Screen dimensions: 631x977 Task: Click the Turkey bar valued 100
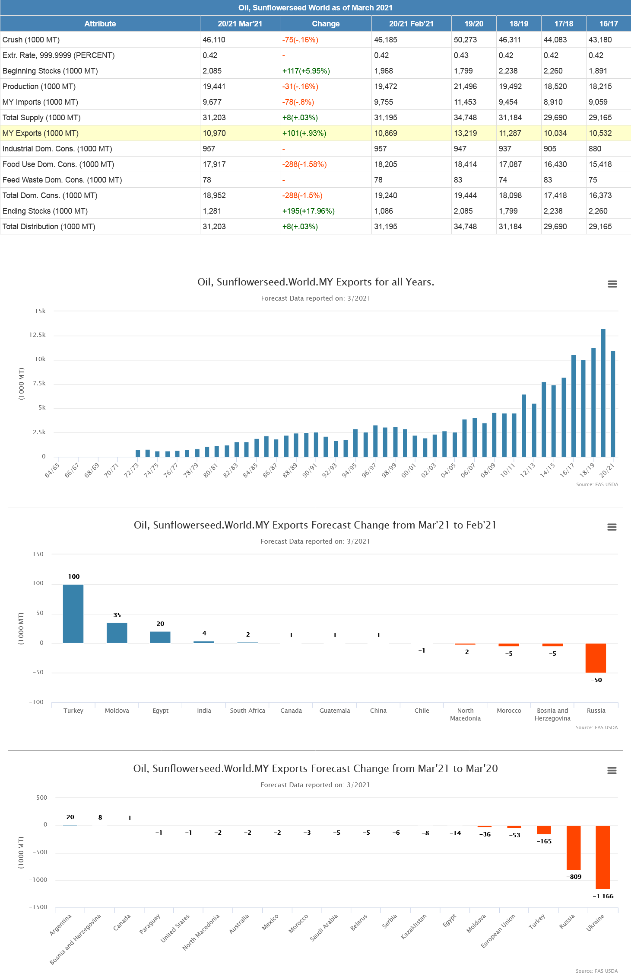pyautogui.click(x=73, y=613)
